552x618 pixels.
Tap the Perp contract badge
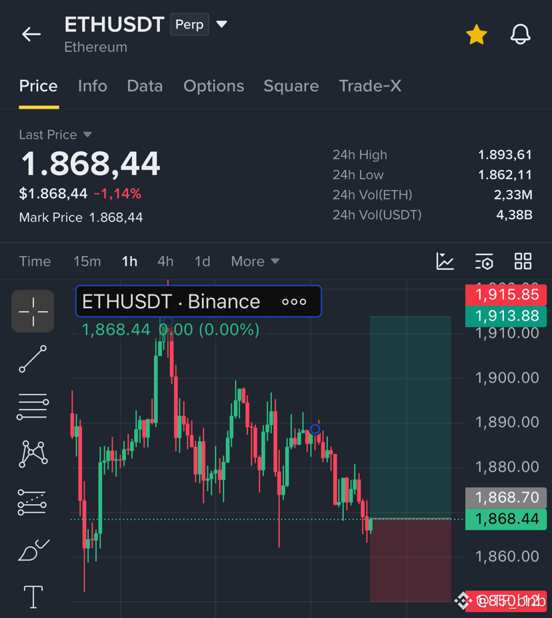pos(189,25)
